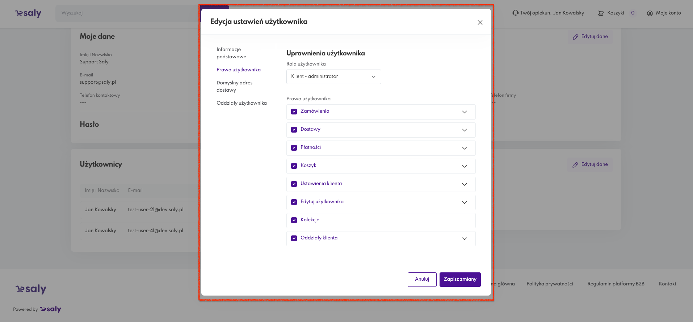This screenshot has height=322, width=693.
Task: Expand the Koszyk permissions chevron
Action: click(464, 166)
